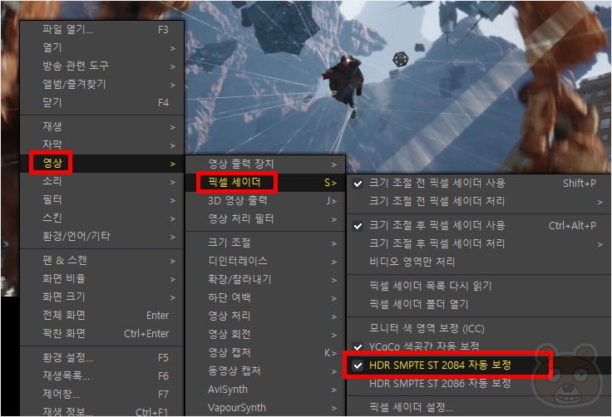Open the 확장/잘라내기 submenu
The height and width of the screenshot is (417, 612).
[x=265, y=280]
